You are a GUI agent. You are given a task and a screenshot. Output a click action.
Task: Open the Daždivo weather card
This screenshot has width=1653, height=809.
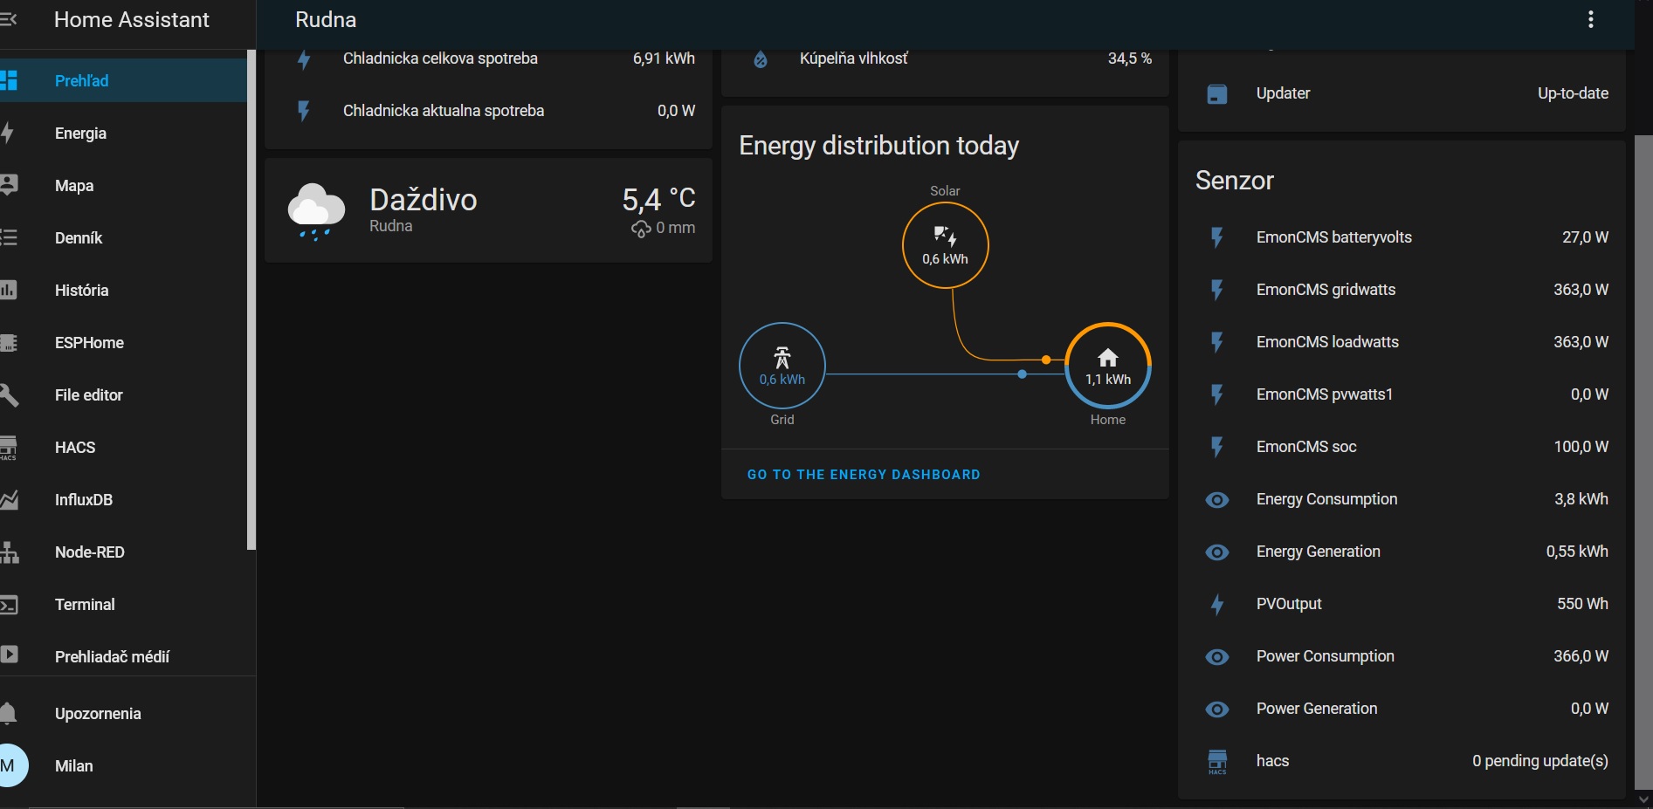click(488, 210)
